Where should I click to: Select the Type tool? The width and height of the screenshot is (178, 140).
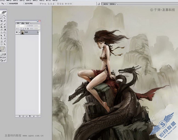(x=5, y=35)
